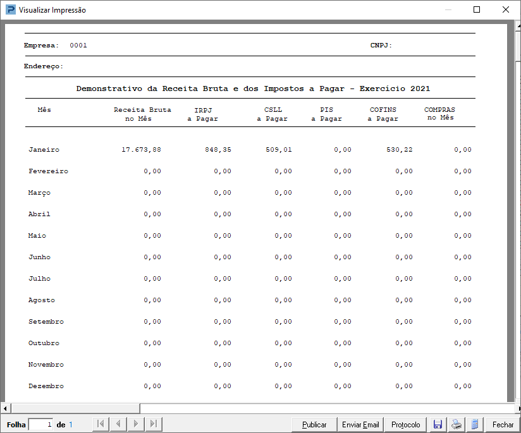This screenshot has width=521, height=433.
Task: Click the CSLL value 509,01
Action: click(279, 150)
